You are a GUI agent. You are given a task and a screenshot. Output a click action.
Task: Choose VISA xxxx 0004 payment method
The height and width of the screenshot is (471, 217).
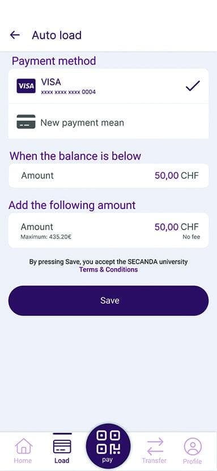(108, 86)
